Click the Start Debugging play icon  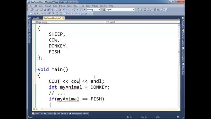pyautogui.click(x=84, y=10)
